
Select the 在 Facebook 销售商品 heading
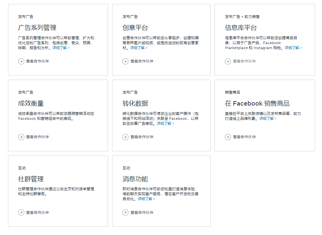click(x=257, y=103)
